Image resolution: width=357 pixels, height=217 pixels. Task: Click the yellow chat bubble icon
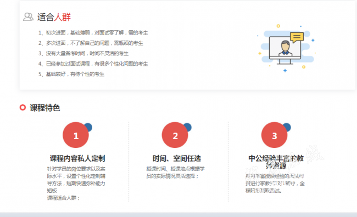click(x=297, y=37)
